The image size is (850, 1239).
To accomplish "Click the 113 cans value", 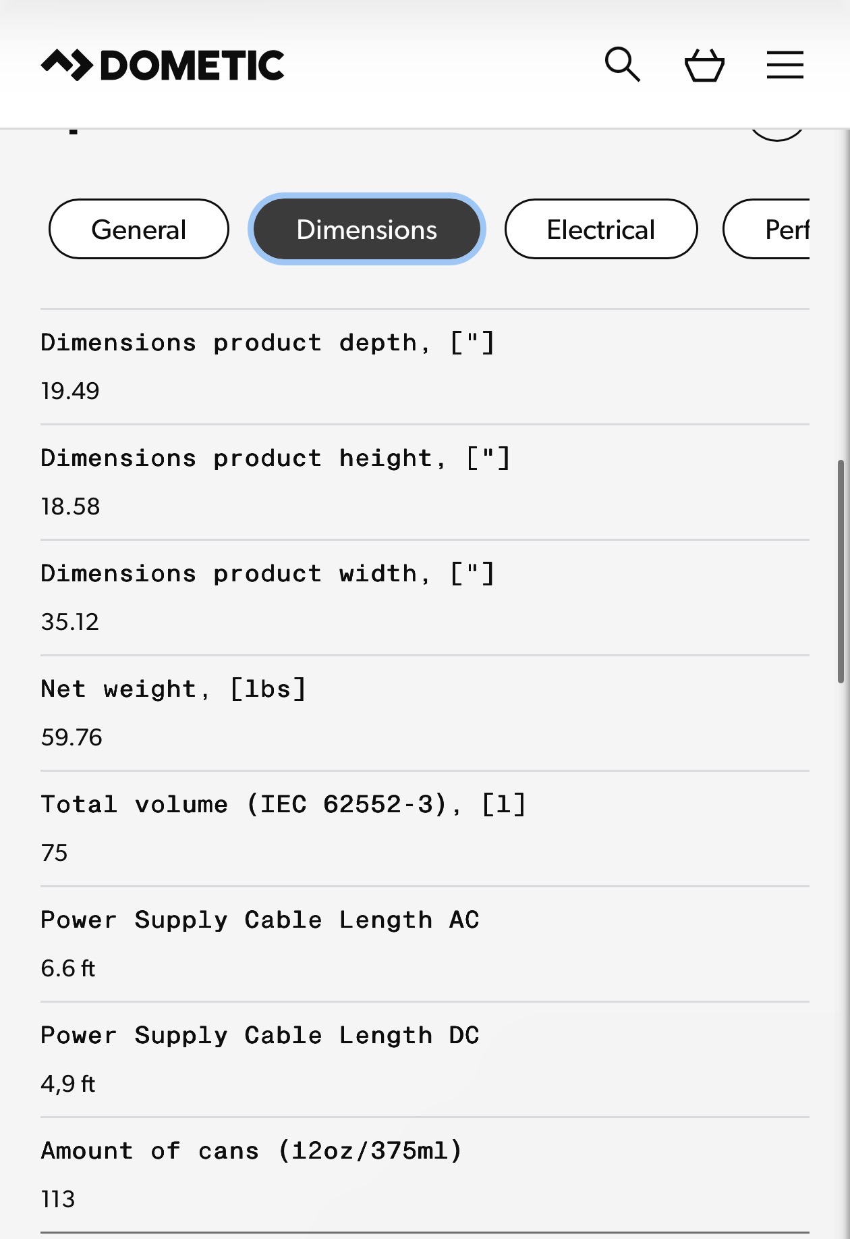I will [x=58, y=1199].
